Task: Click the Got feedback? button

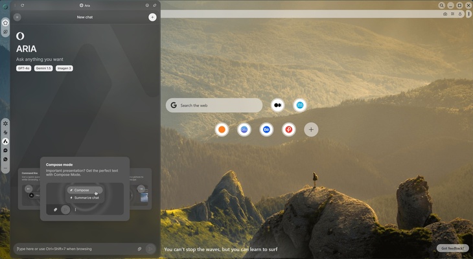Action: click(452, 248)
